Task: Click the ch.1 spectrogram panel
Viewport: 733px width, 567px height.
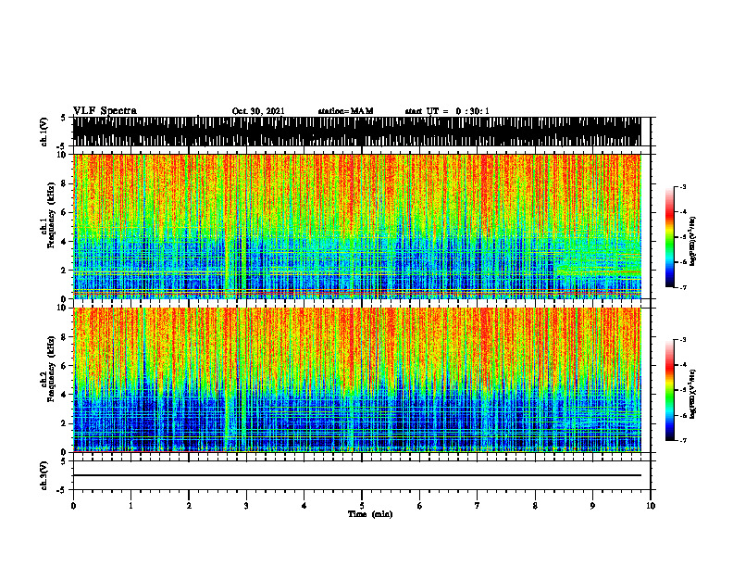Action: point(357,226)
